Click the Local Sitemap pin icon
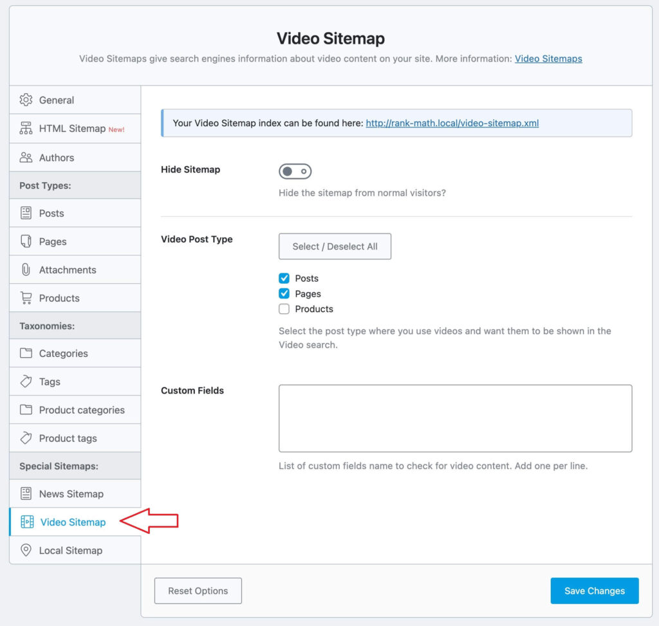Screen dimensions: 659x626 [26, 550]
